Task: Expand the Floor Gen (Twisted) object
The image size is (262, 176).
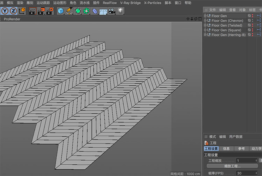Action: coord(205,25)
